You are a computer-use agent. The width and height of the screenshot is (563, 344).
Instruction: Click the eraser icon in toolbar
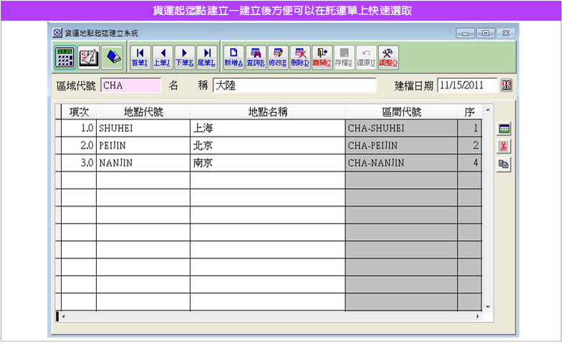(x=112, y=56)
